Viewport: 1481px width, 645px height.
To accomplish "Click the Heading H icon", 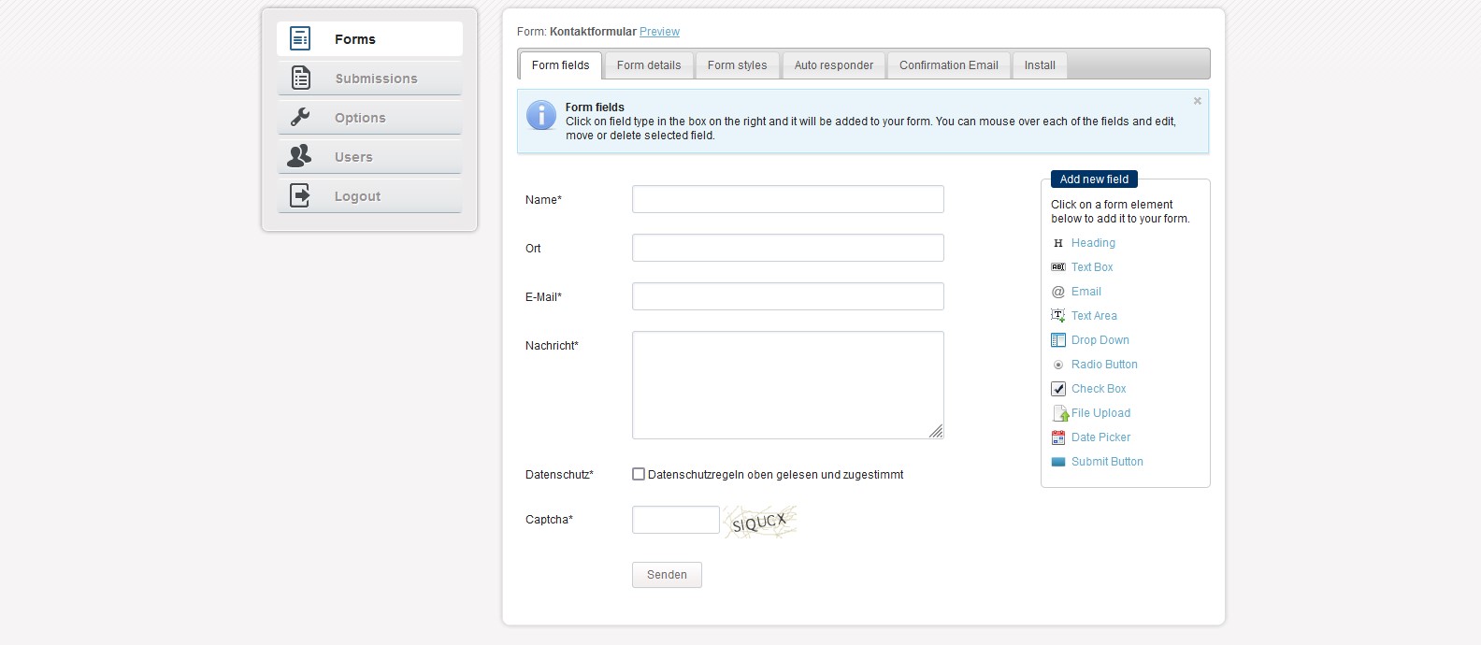I will coord(1058,243).
